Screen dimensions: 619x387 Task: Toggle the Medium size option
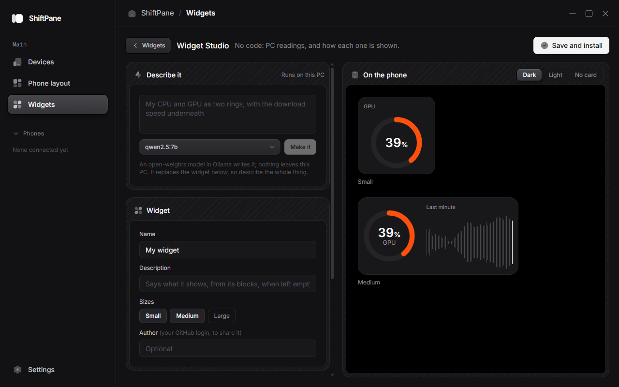click(187, 316)
